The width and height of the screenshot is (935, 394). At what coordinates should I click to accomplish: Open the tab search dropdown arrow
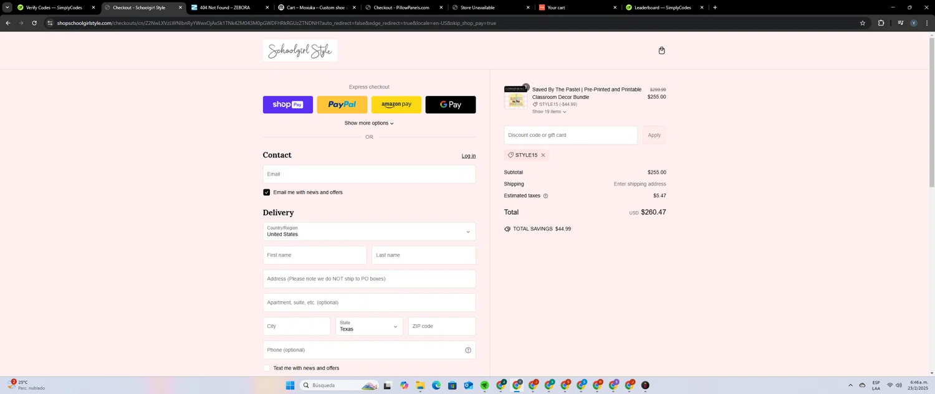pyautogui.click(x=7, y=7)
